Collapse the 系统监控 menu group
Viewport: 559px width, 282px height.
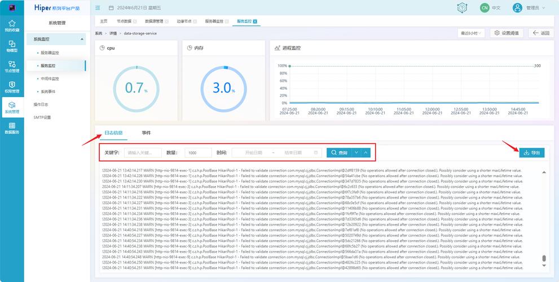tap(82, 39)
